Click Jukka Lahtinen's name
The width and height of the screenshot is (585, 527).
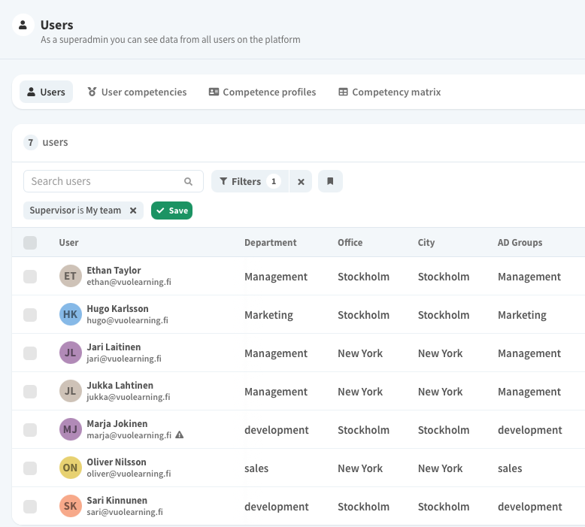(x=120, y=386)
